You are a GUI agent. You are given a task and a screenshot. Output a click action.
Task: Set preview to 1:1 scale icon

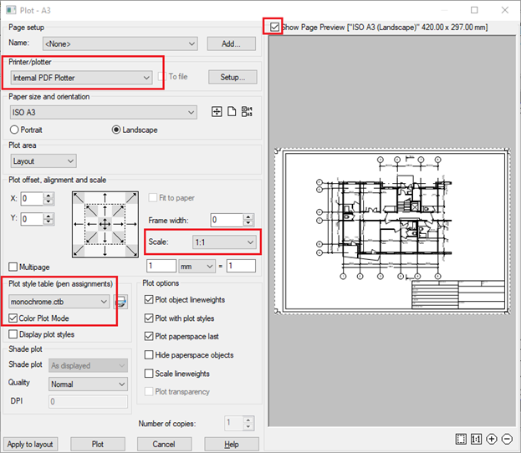pos(476,439)
